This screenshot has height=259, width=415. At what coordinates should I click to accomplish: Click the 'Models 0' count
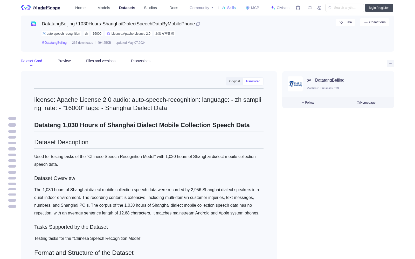[x=313, y=88]
